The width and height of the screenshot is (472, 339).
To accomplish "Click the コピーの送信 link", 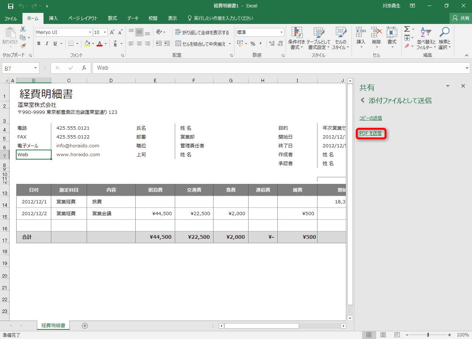I will click(371, 118).
